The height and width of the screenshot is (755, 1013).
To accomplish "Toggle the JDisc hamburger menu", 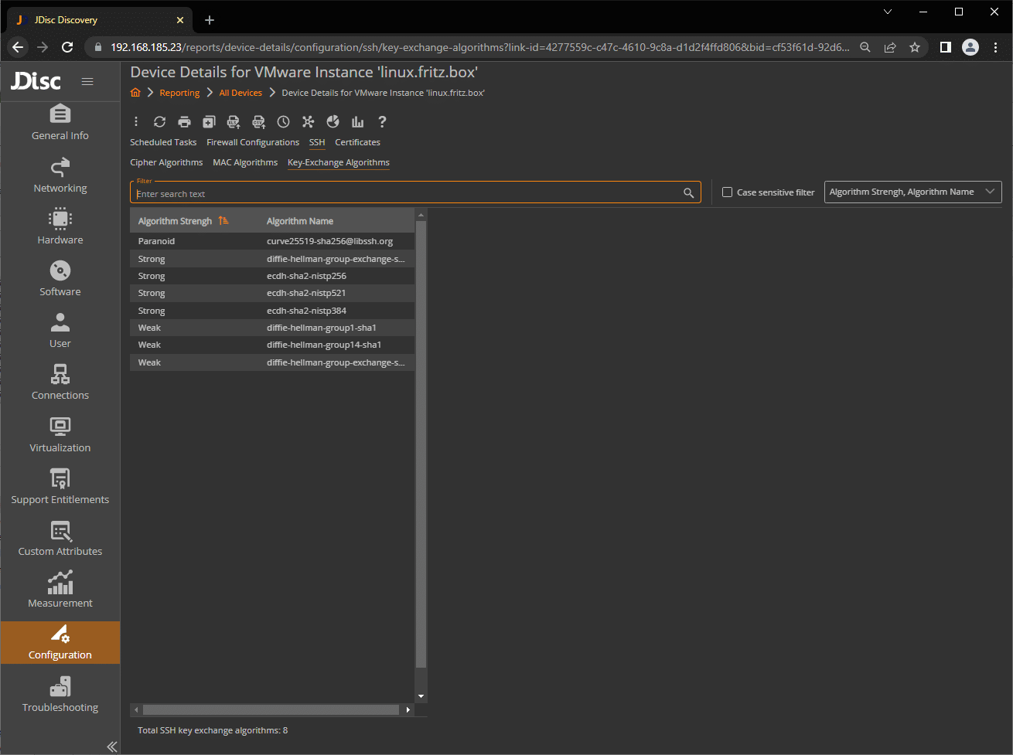I will click(87, 82).
